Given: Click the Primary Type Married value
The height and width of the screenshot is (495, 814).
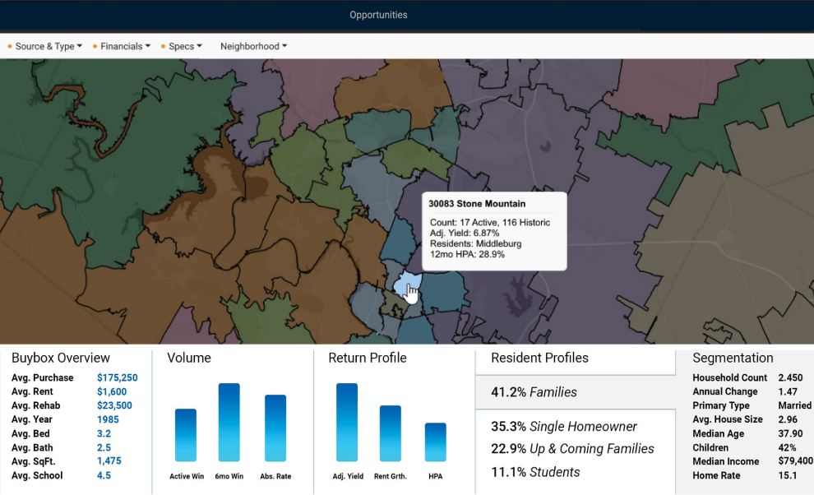Looking at the screenshot, I should 795,405.
